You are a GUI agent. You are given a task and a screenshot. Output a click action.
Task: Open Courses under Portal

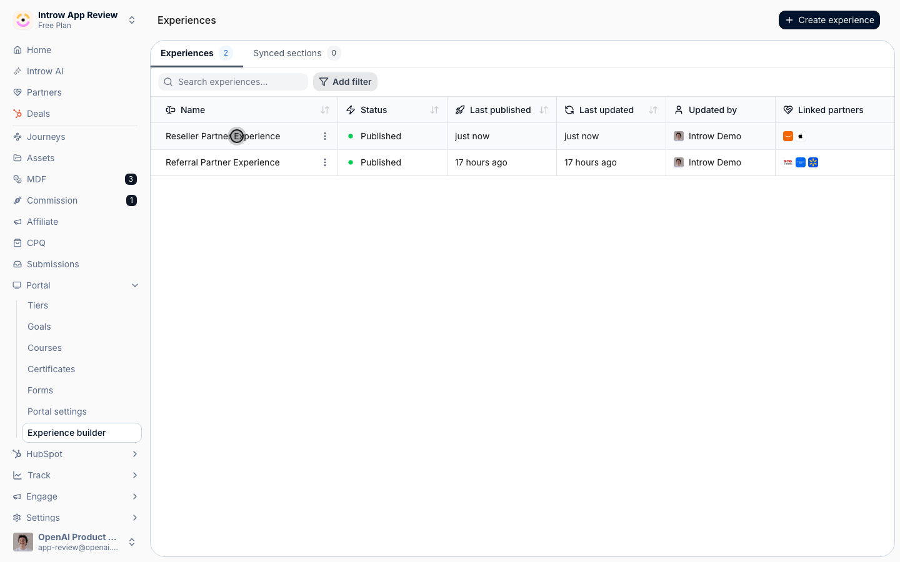point(82,348)
